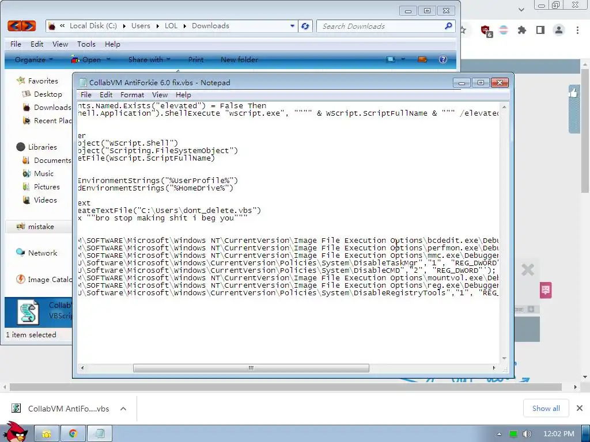This screenshot has width=590, height=442.
Task: Click Chrome page horizontal scrollbar right arrow
Action: (x=575, y=387)
